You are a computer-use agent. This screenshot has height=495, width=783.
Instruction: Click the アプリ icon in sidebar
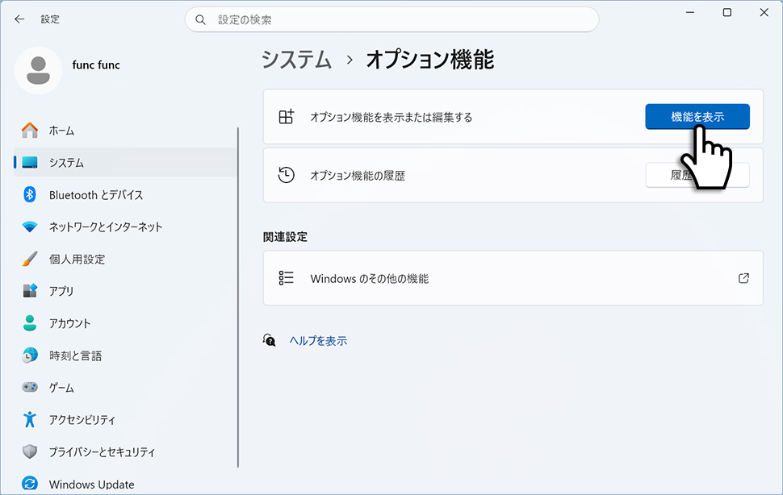click(x=30, y=290)
